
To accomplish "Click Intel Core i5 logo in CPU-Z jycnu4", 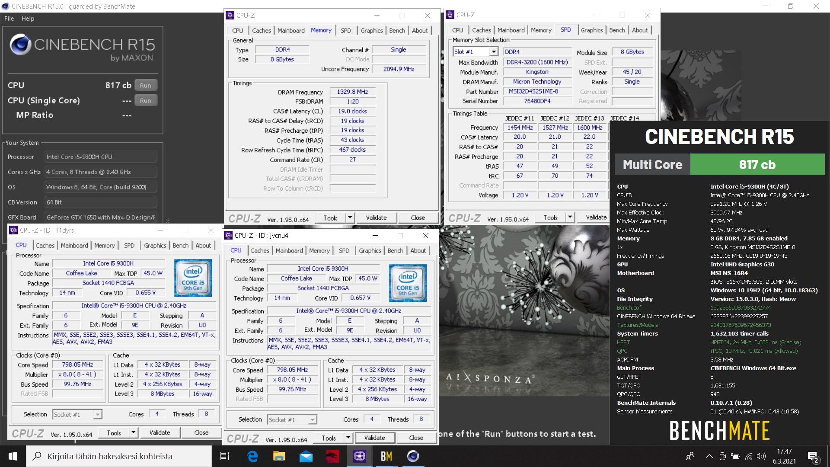I will tap(408, 283).
